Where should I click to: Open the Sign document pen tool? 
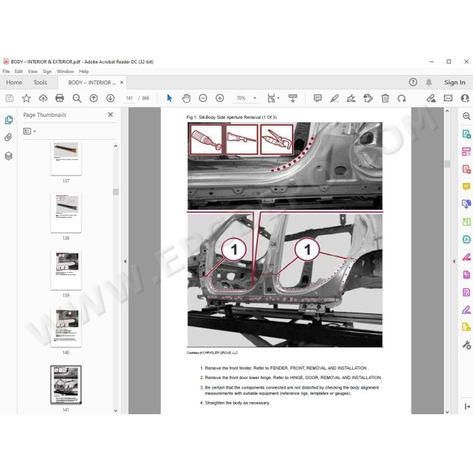[351, 98]
